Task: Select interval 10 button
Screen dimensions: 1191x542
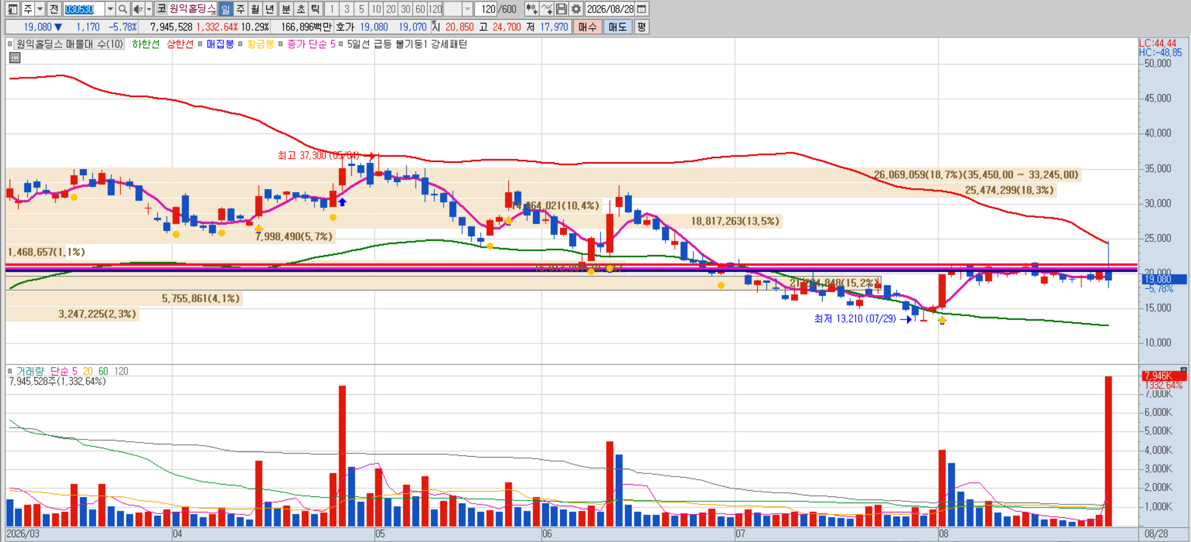Action: coord(376,9)
